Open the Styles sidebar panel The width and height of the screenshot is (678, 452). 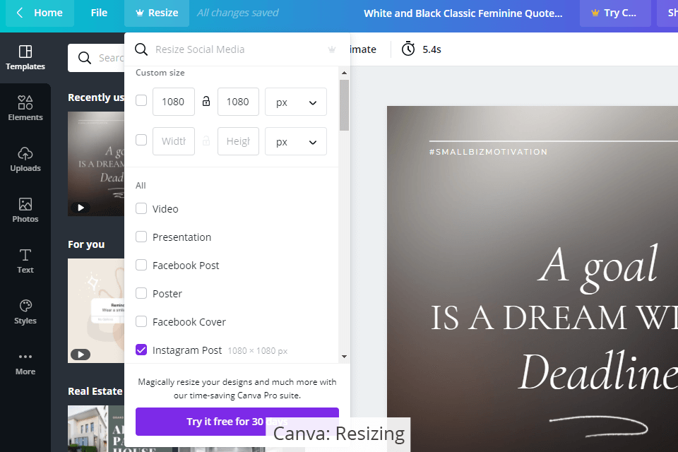tap(25, 312)
